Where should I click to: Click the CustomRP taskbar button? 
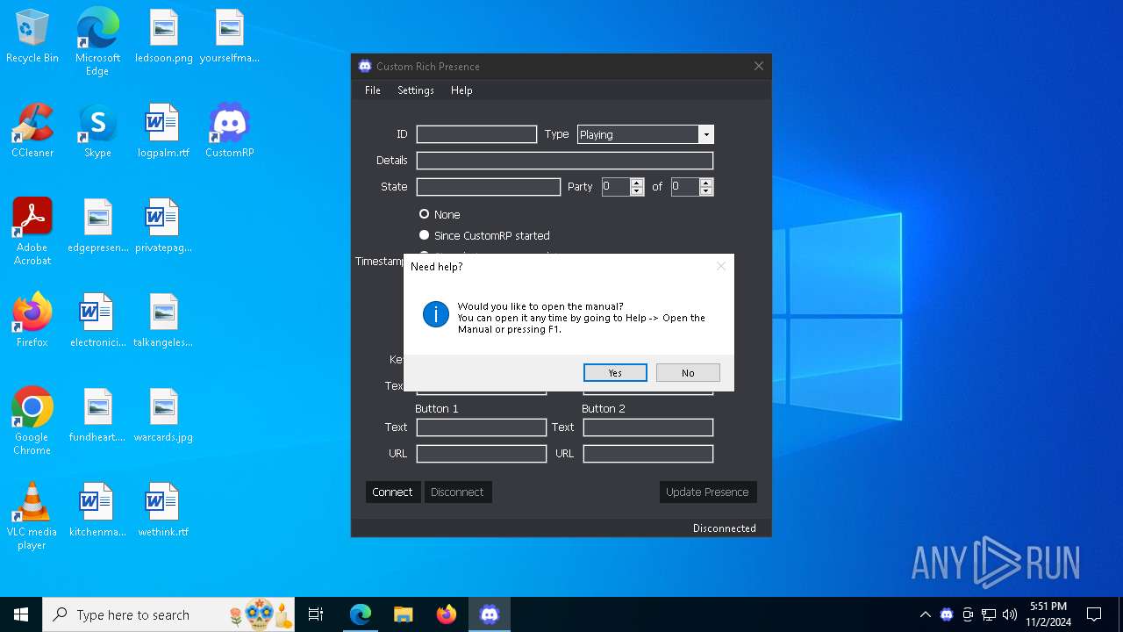coord(490,614)
